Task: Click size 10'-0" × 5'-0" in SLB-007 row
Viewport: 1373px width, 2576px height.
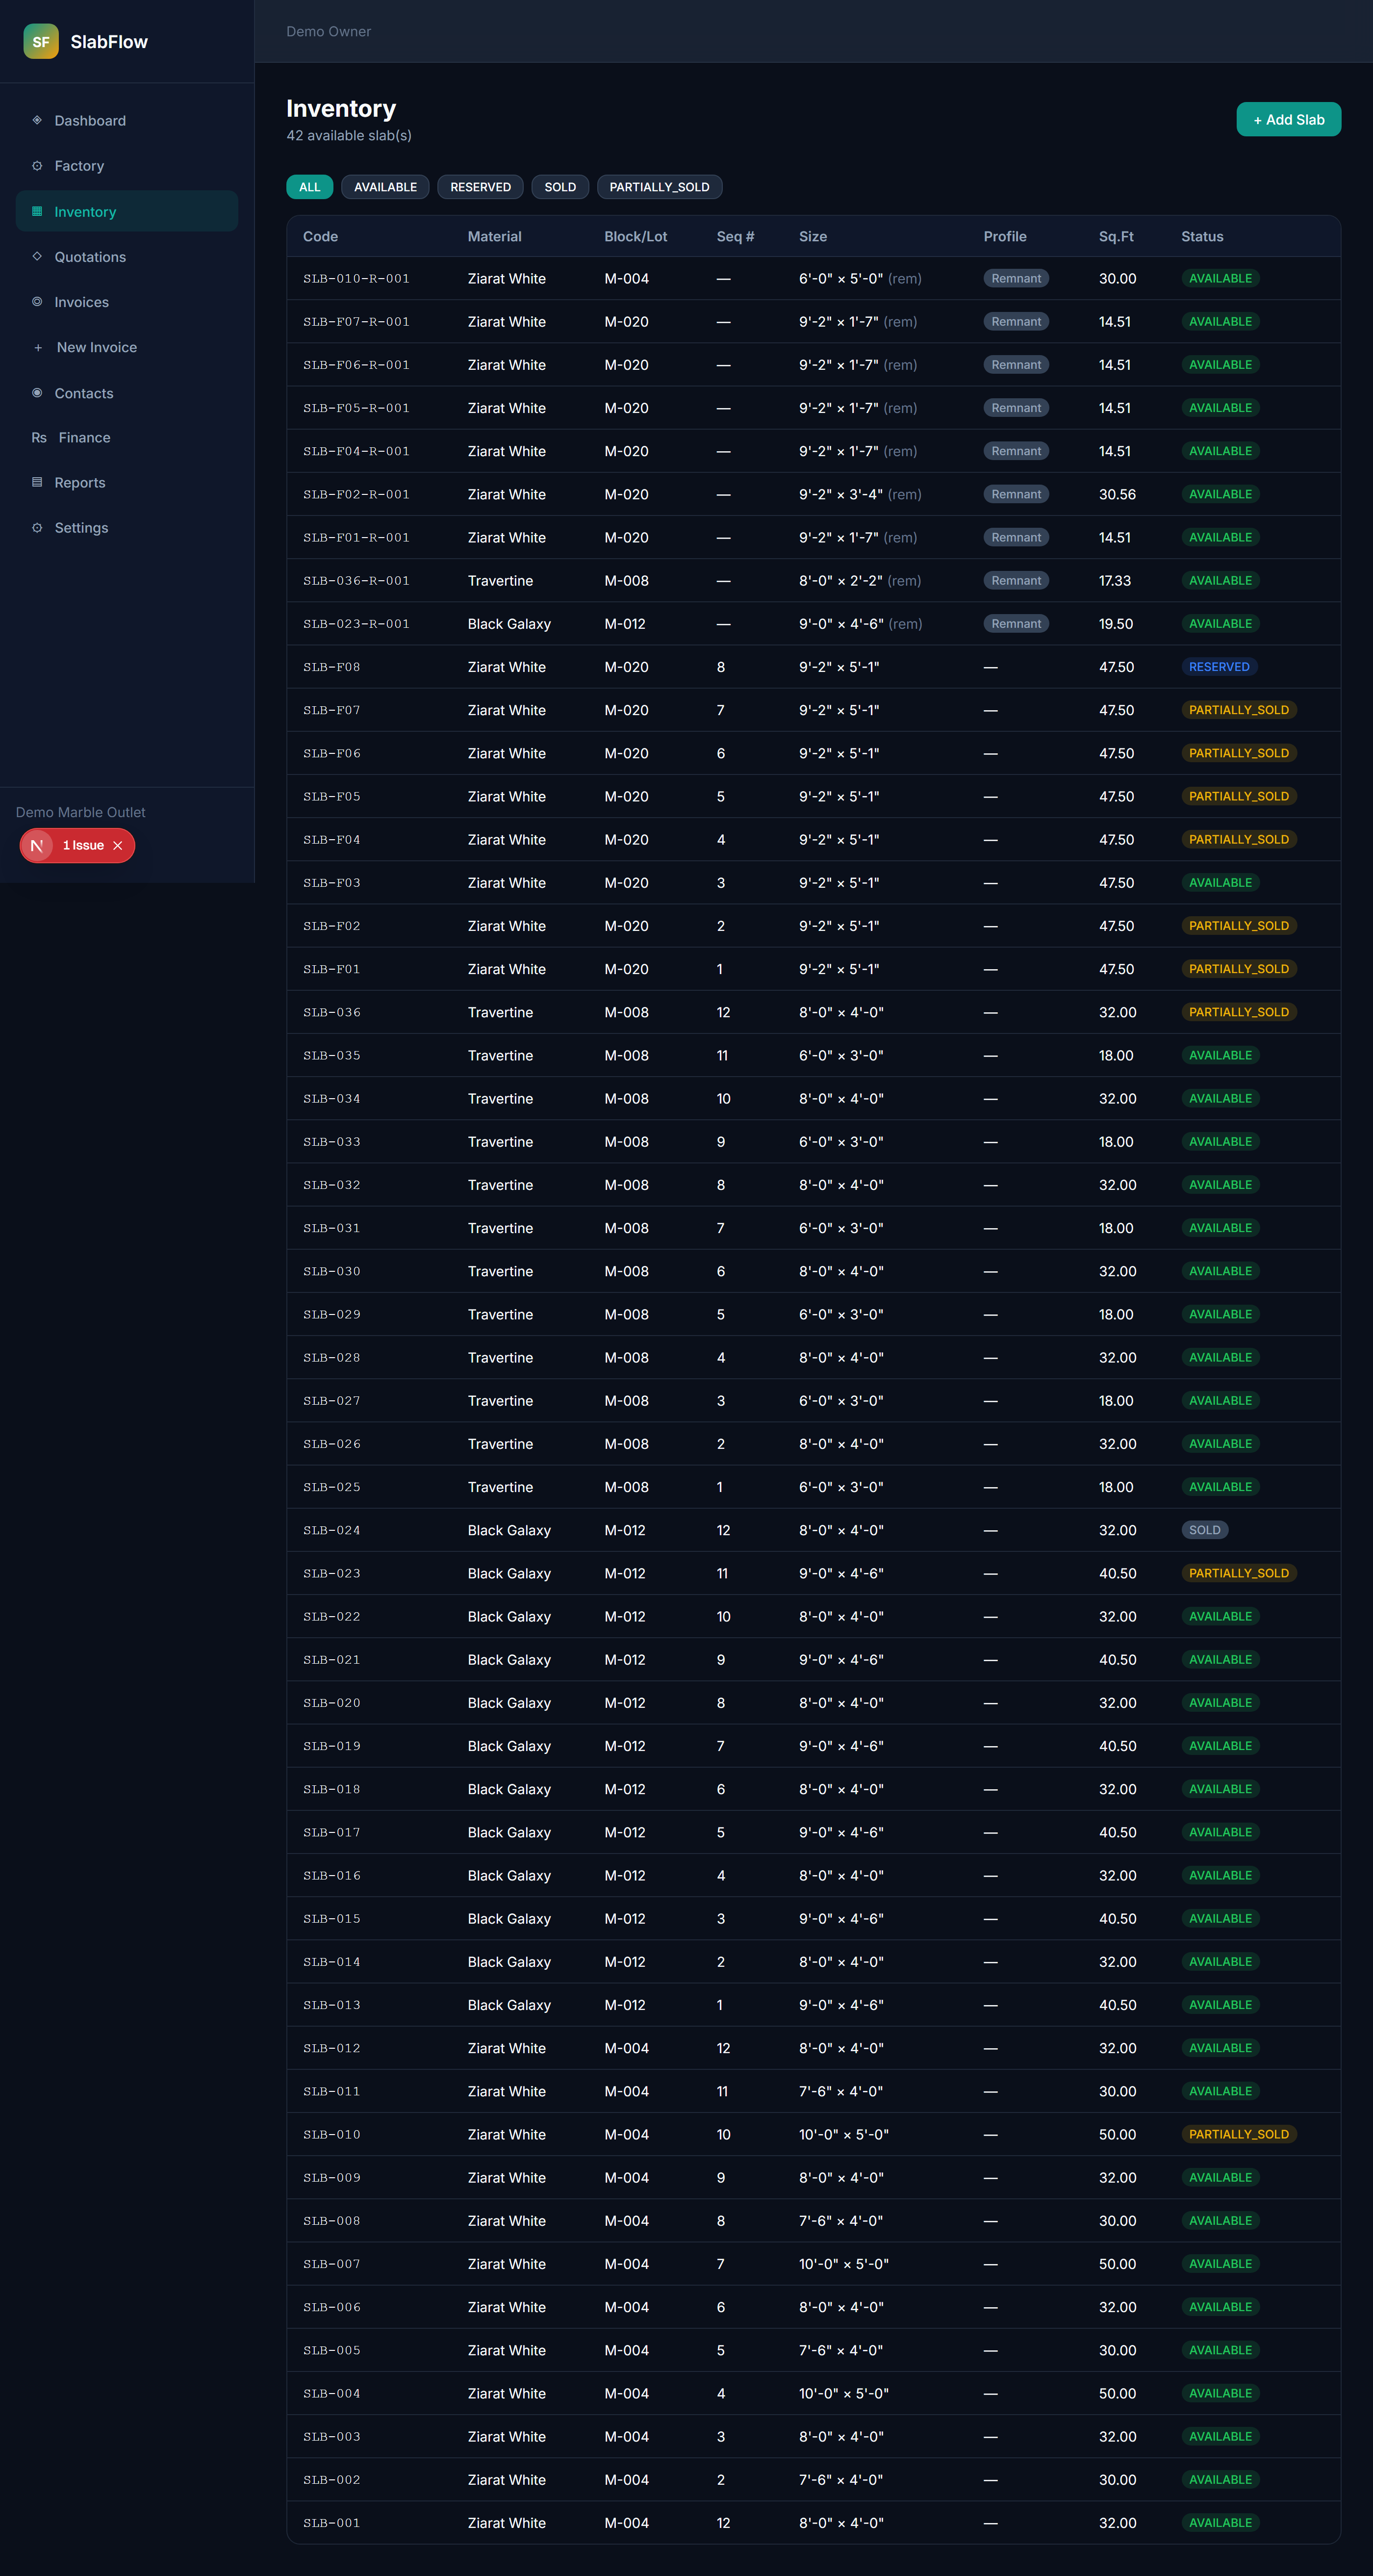Action: pyautogui.click(x=844, y=2264)
